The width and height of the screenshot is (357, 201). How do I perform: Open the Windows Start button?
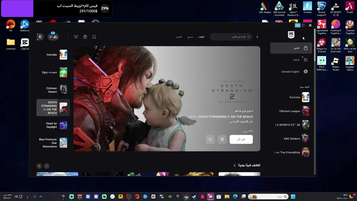[x=293, y=197]
